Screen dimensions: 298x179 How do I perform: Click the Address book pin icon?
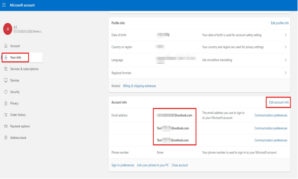6,137
